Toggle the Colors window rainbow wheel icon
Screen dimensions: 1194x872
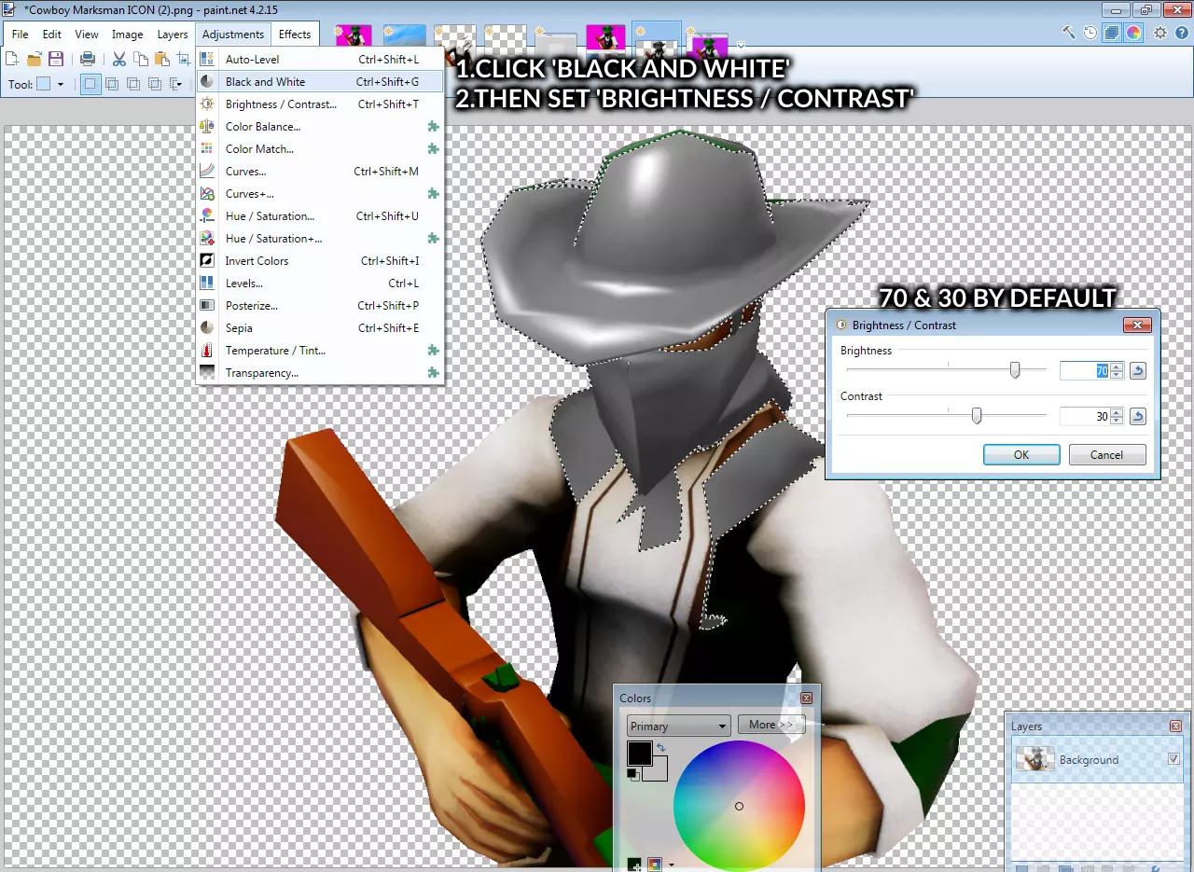coord(1133,33)
